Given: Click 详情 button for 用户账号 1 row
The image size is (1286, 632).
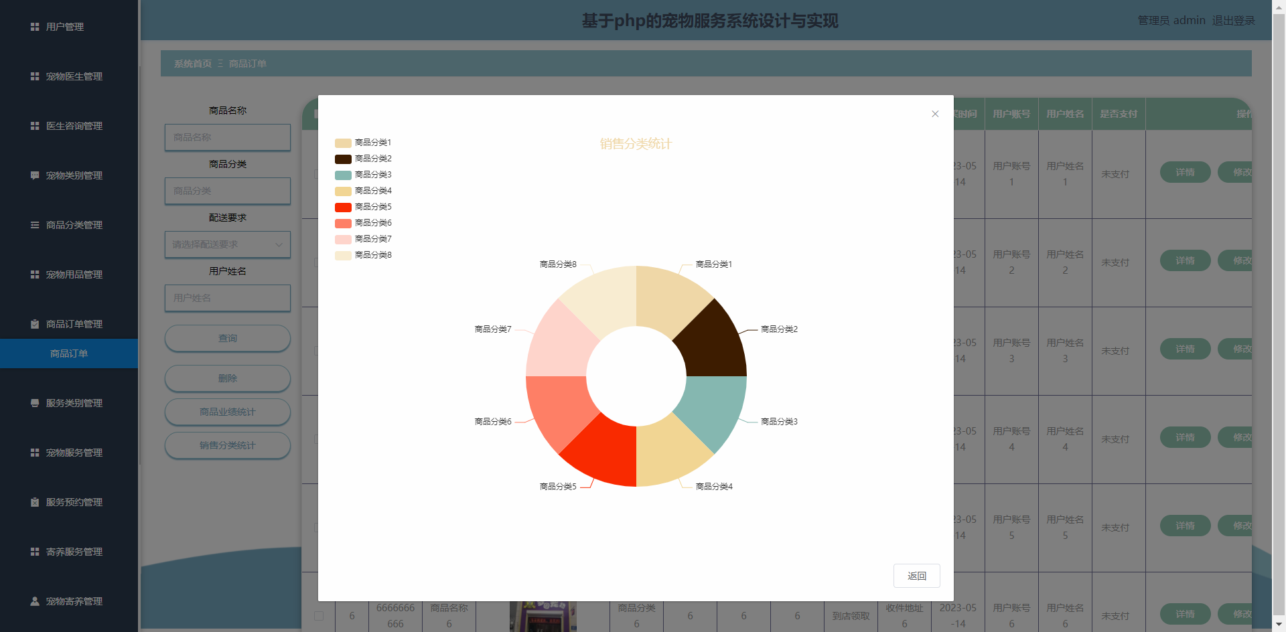Looking at the screenshot, I should (1185, 172).
